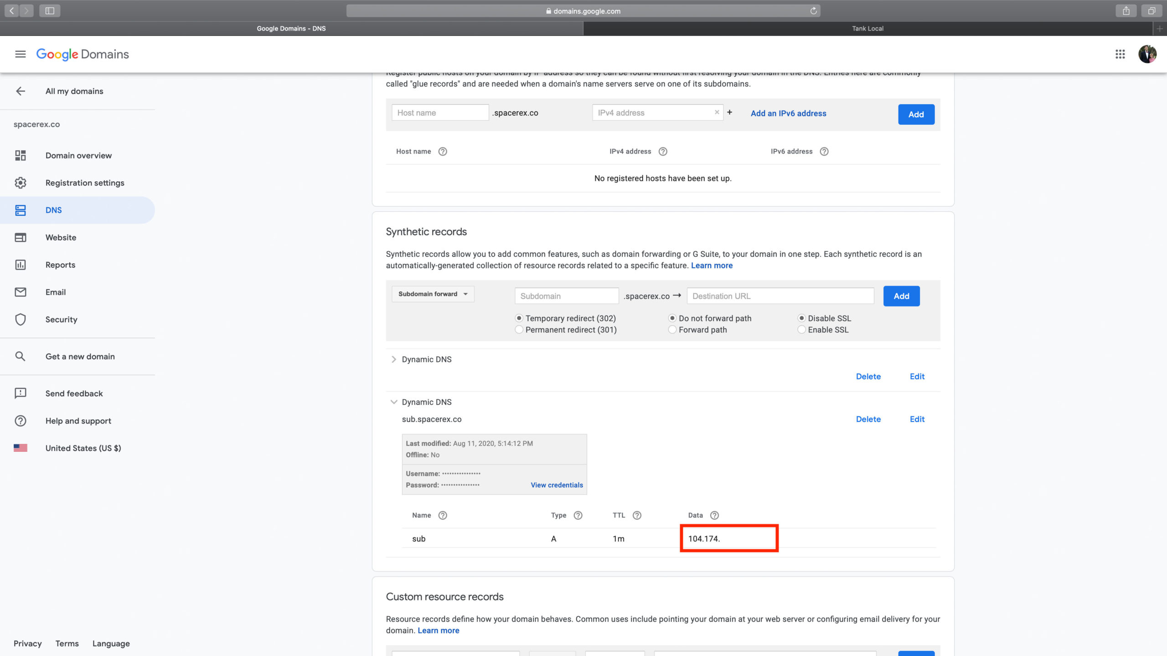Click the DNS server icon
The image size is (1167, 656).
coord(21,210)
